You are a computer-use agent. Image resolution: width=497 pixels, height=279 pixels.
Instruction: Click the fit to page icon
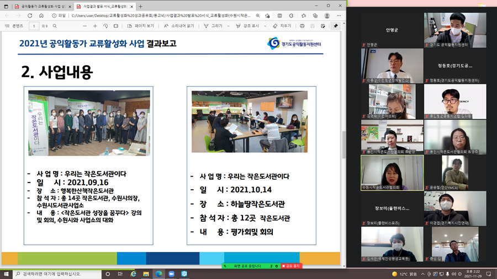pos(116,26)
